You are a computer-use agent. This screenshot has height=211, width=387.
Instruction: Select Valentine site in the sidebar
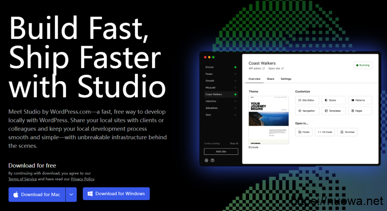(212, 101)
